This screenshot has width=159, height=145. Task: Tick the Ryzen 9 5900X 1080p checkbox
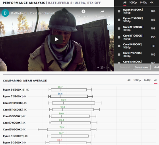pyautogui.click(x=119, y=11)
